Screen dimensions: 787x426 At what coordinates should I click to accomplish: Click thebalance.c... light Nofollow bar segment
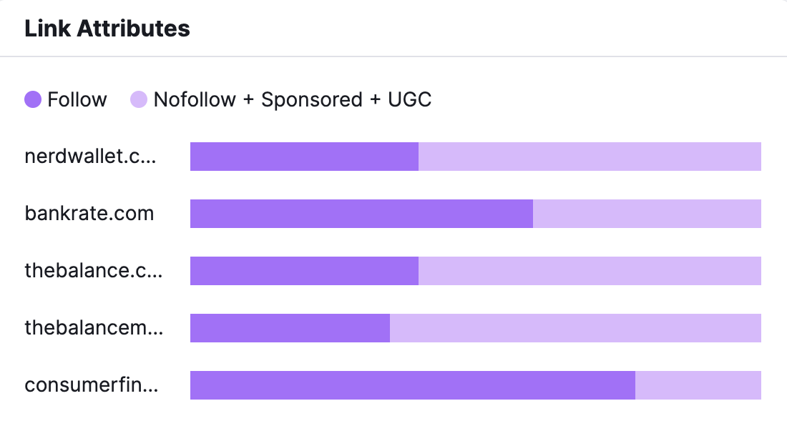(590, 271)
